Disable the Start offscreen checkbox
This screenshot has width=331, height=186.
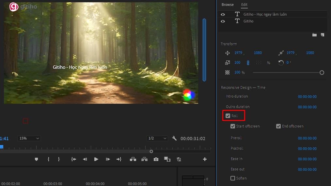tap(233, 126)
